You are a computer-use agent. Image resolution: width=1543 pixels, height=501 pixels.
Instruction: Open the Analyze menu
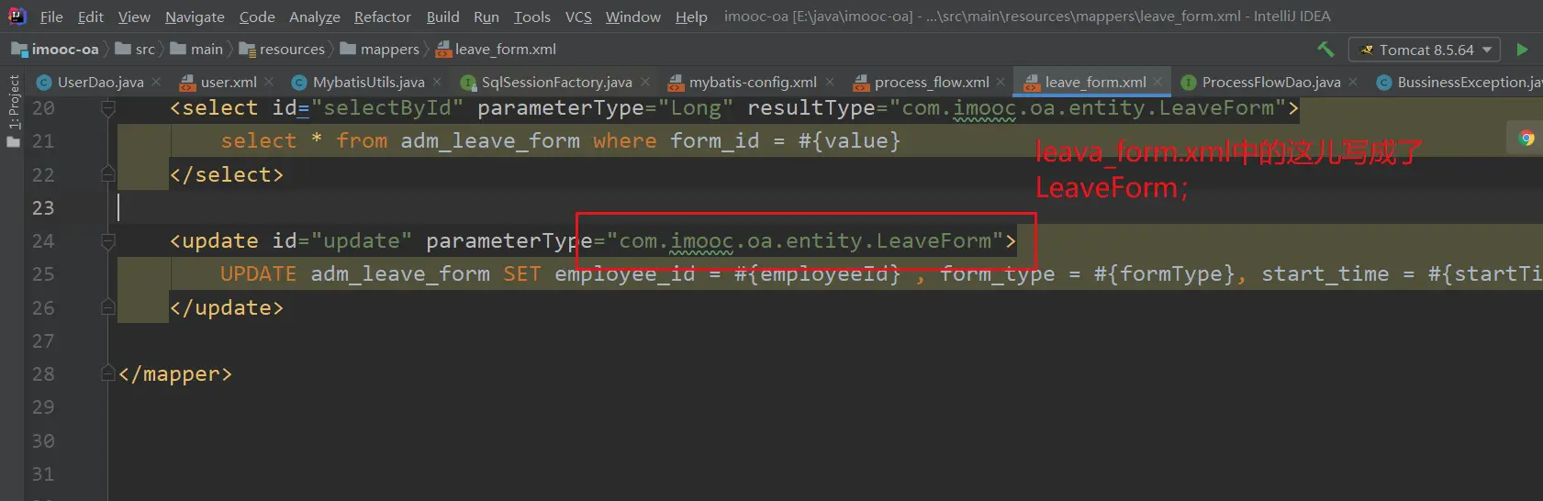(315, 17)
